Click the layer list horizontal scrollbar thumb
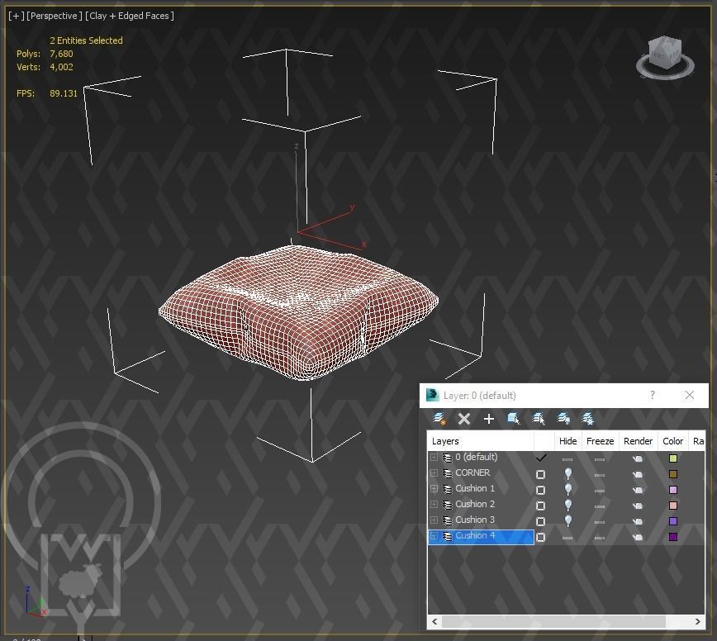The width and height of the screenshot is (717, 641). (x=553, y=621)
